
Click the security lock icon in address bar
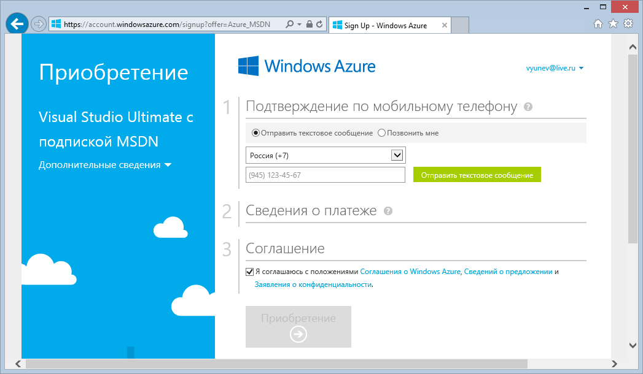[x=309, y=24]
